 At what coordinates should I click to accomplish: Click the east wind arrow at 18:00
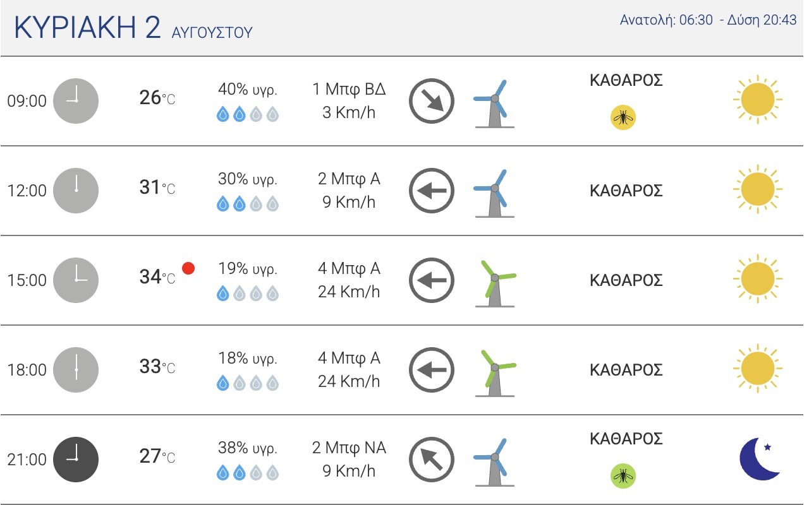tap(432, 370)
